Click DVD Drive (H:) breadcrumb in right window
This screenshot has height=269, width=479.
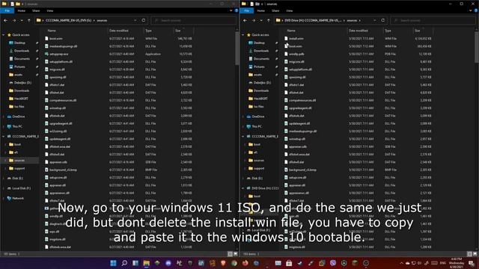[x=313, y=20]
